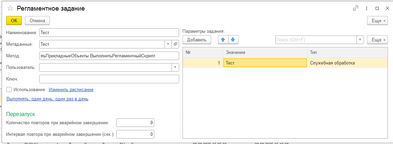Open the Еще menu beside search
The image size is (393, 144).
point(377,40)
